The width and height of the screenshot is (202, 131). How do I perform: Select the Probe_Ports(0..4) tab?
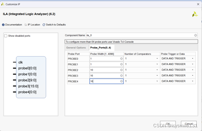click(x=101, y=48)
